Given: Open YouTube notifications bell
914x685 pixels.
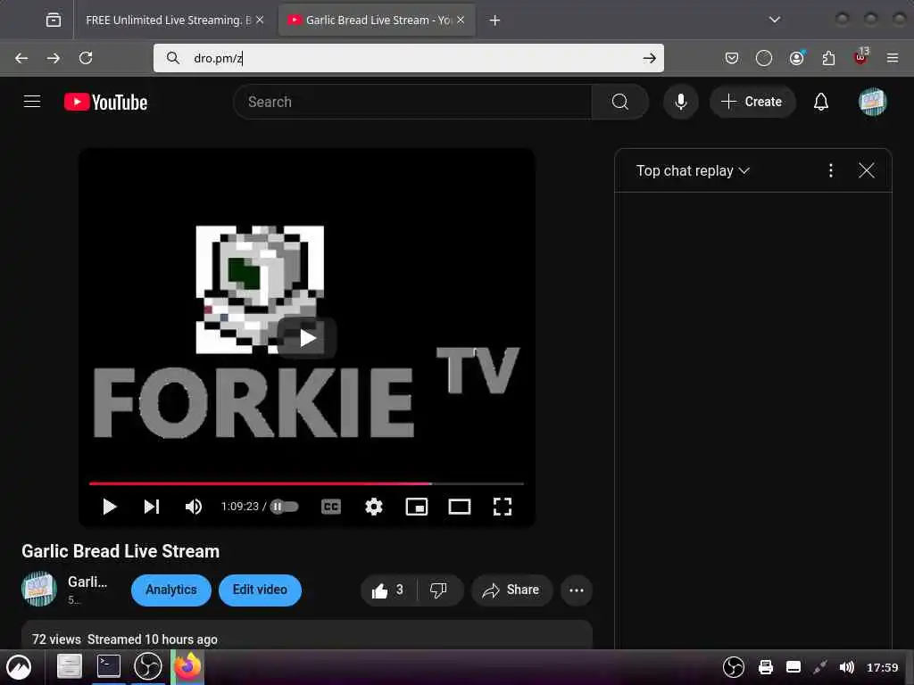Looking at the screenshot, I should click(x=821, y=102).
